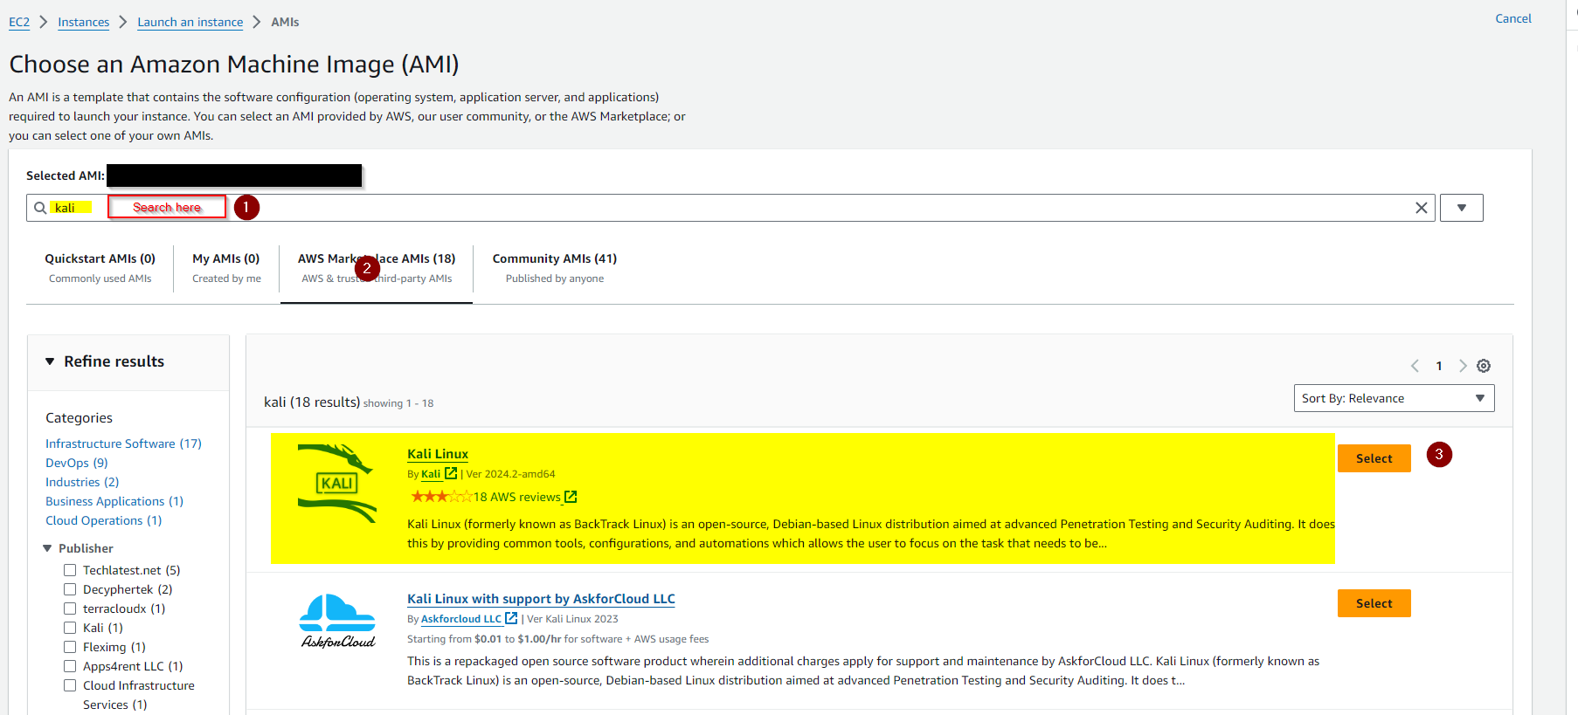Image resolution: width=1578 pixels, height=715 pixels.
Task: Check the Cloud Infrastructure Services checkbox
Action: pyautogui.click(x=70, y=685)
